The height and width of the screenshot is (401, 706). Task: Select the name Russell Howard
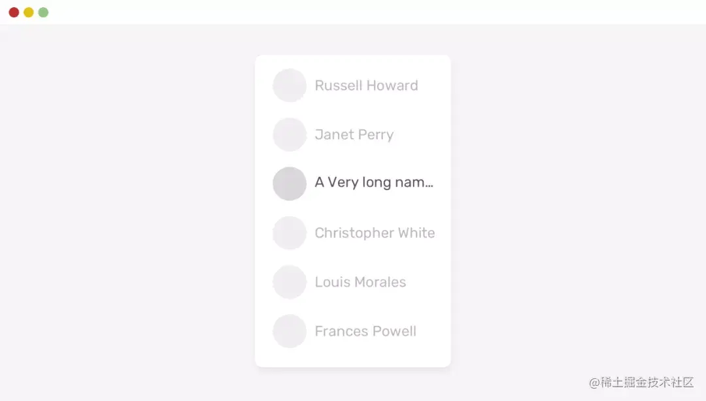pyautogui.click(x=366, y=86)
